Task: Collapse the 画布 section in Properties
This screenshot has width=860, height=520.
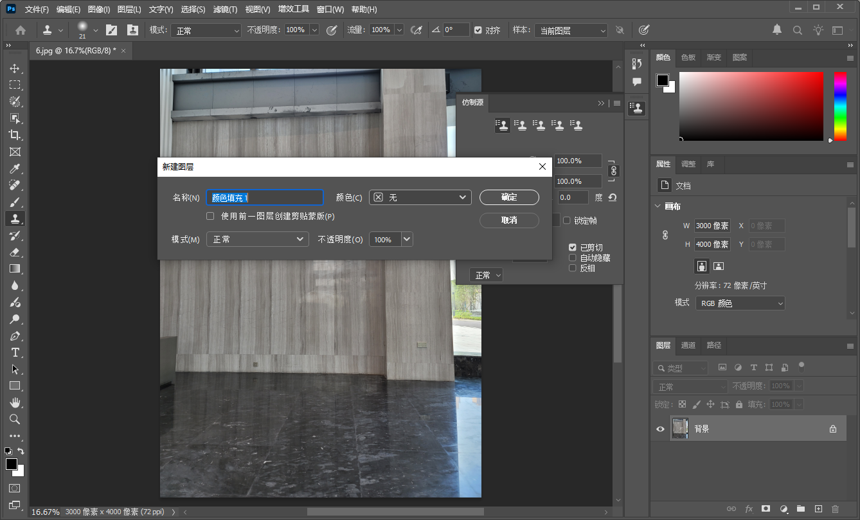Action: point(658,206)
